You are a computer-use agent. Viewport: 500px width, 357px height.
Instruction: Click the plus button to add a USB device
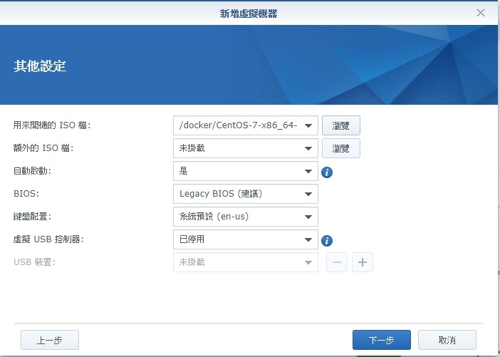click(363, 262)
